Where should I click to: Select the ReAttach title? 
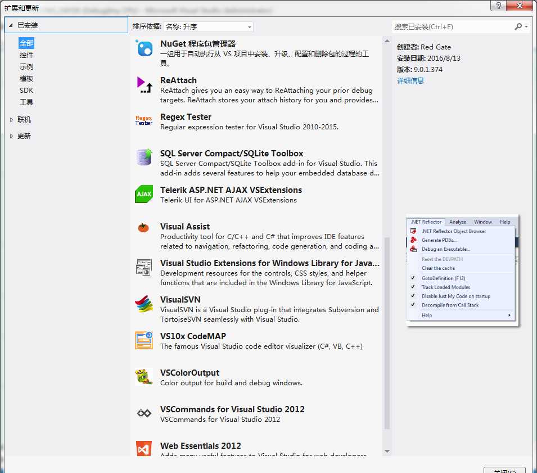click(x=178, y=80)
